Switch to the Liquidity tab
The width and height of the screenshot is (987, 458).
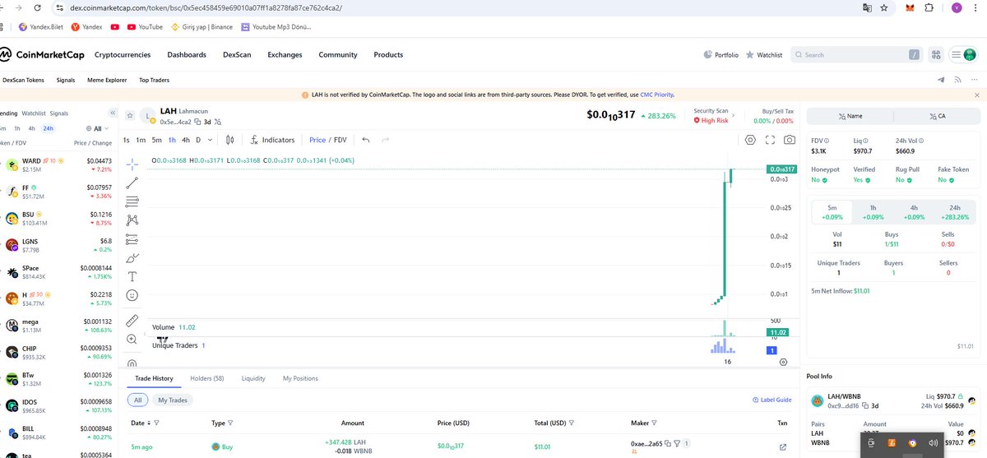coord(253,378)
